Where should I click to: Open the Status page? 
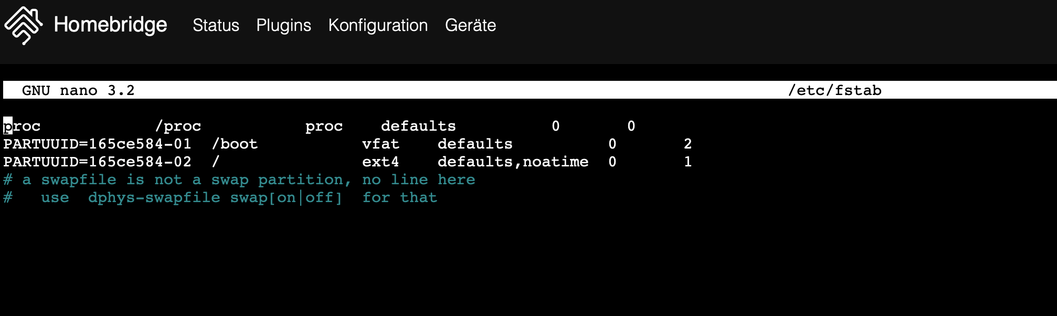216,25
